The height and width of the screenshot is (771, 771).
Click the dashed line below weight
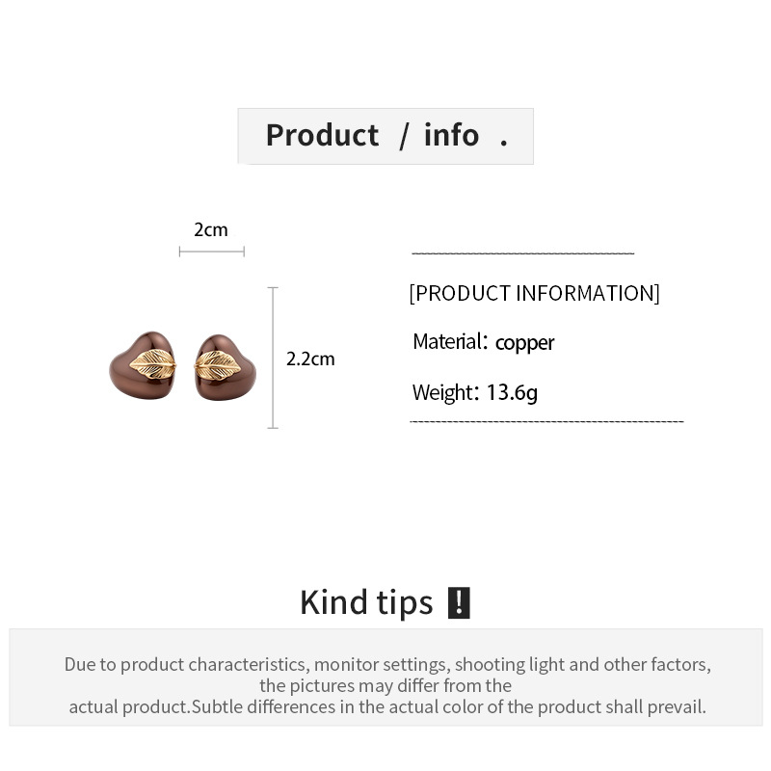tap(546, 421)
